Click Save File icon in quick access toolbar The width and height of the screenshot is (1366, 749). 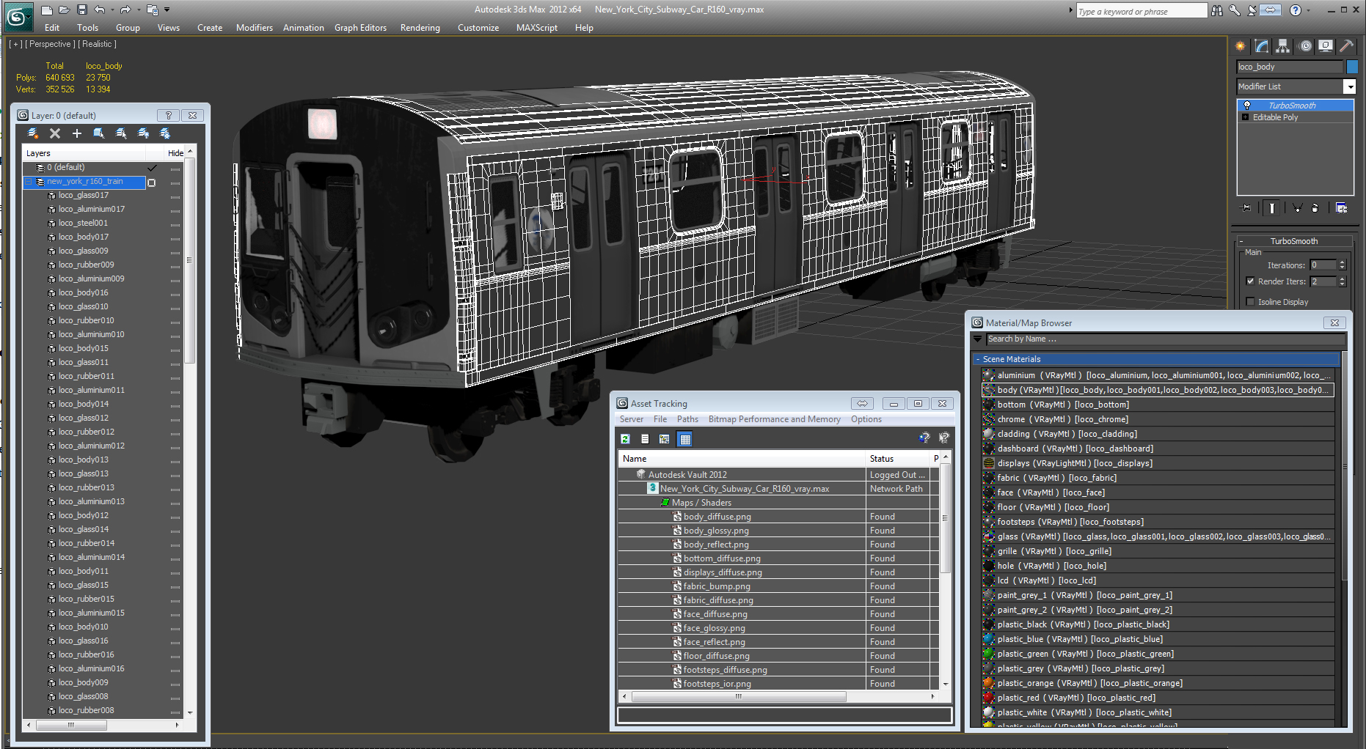(82, 10)
